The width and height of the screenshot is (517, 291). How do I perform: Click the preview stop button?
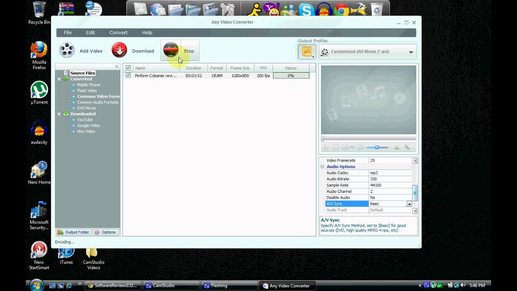(336, 148)
